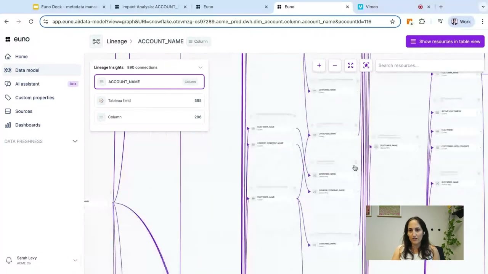
Task: Click the Sources icon
Action: (x=8, y=111)
